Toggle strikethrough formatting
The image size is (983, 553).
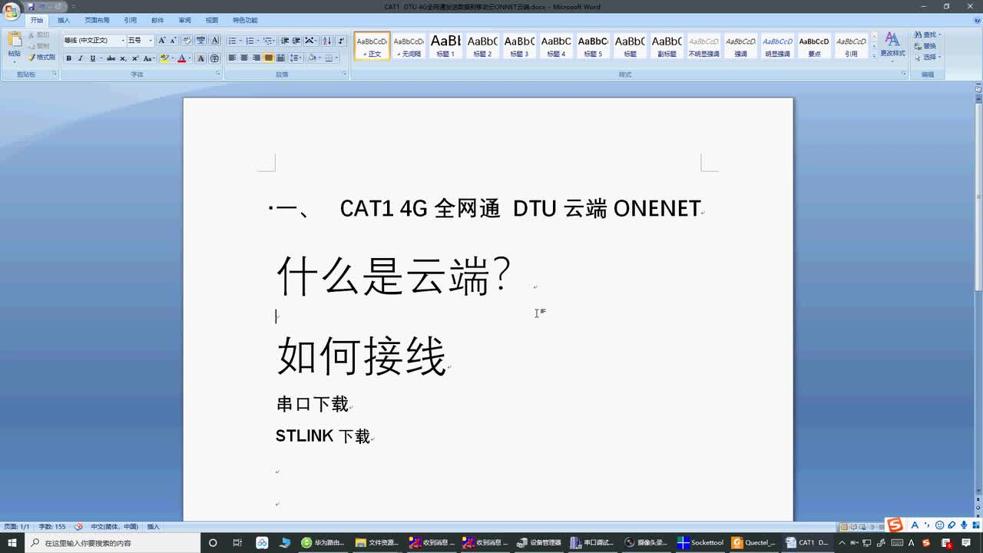(x=111, y=58)
